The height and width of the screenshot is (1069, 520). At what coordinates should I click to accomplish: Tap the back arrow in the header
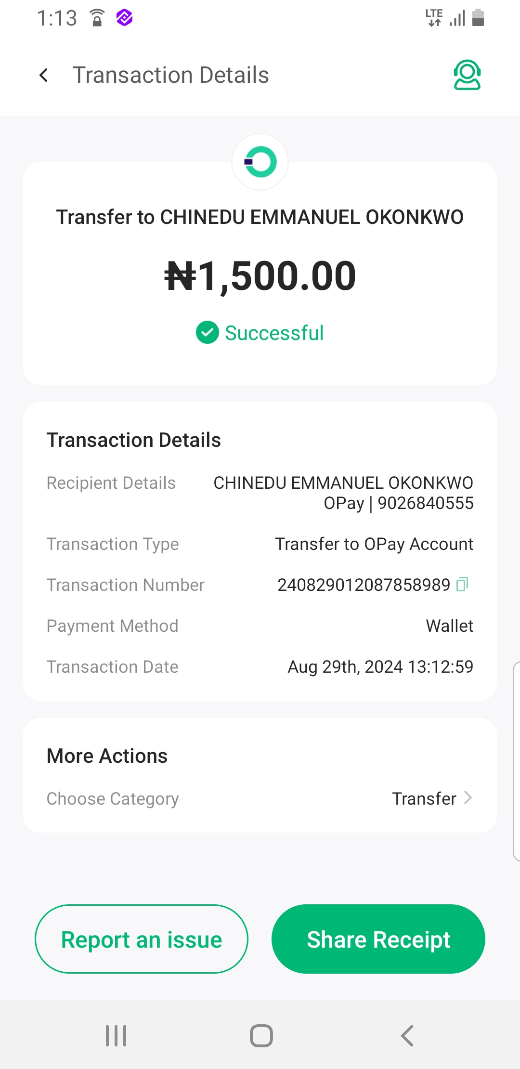[x=44, y=75]
